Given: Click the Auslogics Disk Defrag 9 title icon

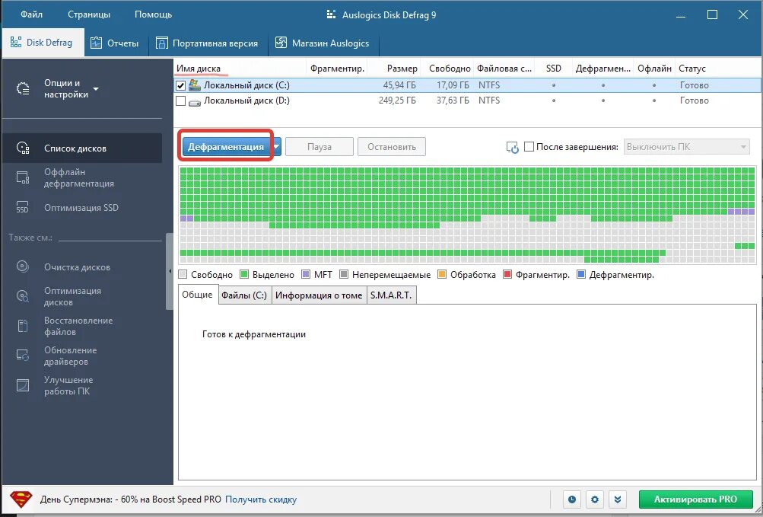Looking at the screenshot, I should 332,14.
